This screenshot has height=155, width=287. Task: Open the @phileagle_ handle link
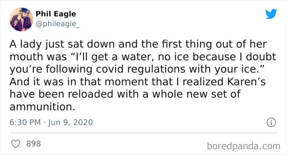58,24
